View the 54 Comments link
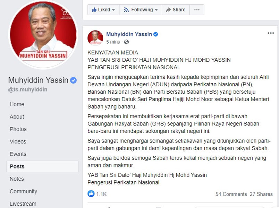This screenshot has width=279, height=208. point(231,194)
